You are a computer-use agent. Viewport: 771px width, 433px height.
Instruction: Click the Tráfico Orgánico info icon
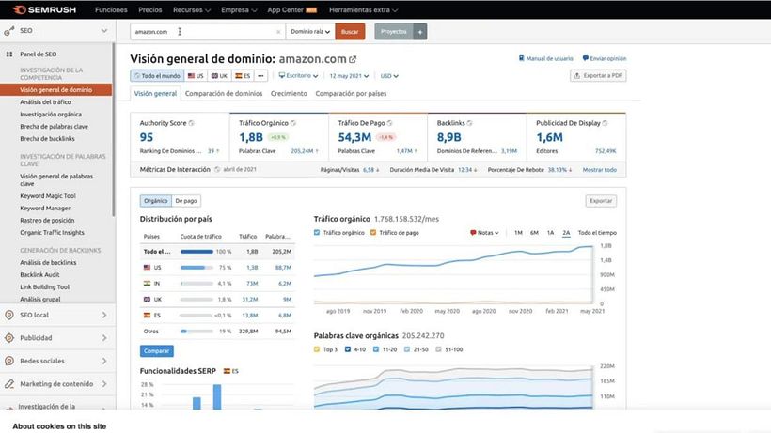(x=293, y=123)
